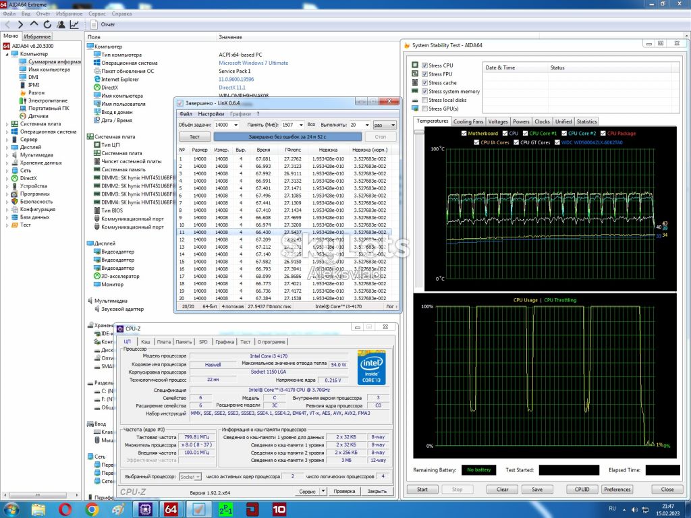
Task: Click the AIDA64 back navigation arrow
Action: coord(7,25)
